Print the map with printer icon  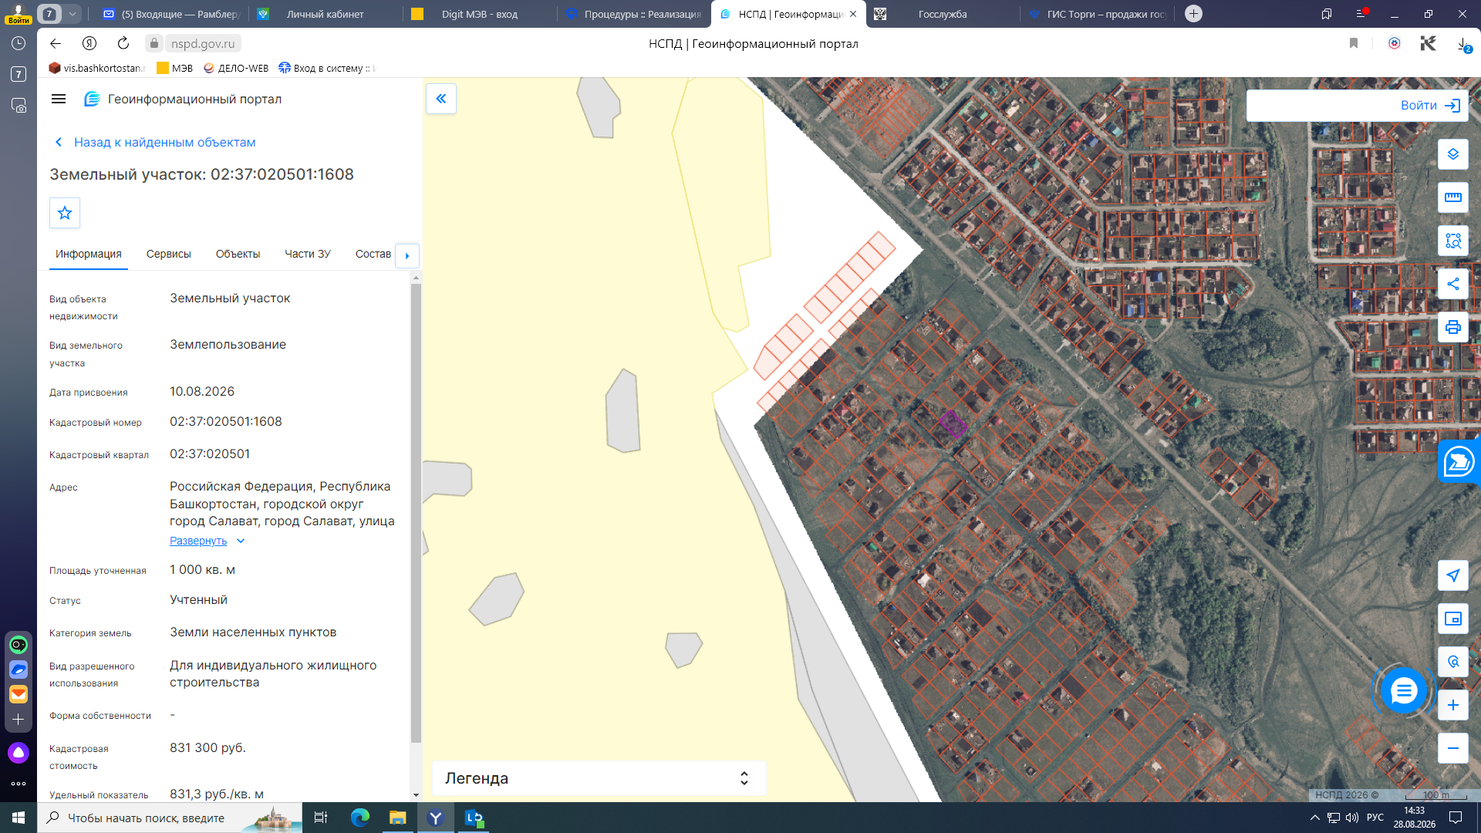pos(1452,327)
